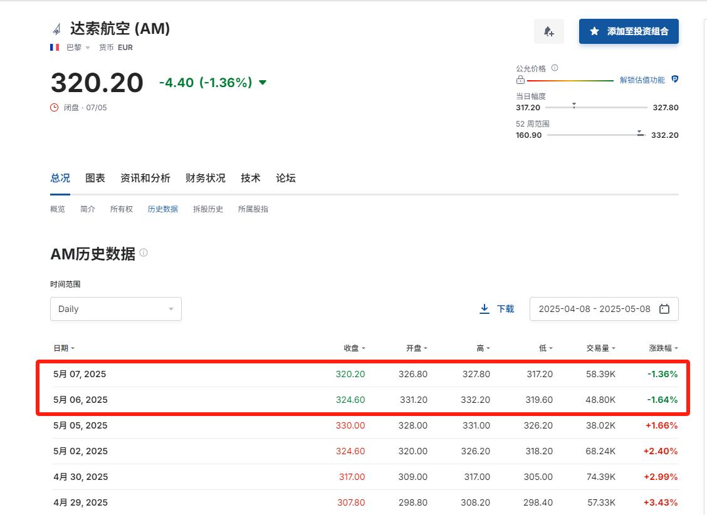Sort table by 收盘 column

[x=354, y=348]
